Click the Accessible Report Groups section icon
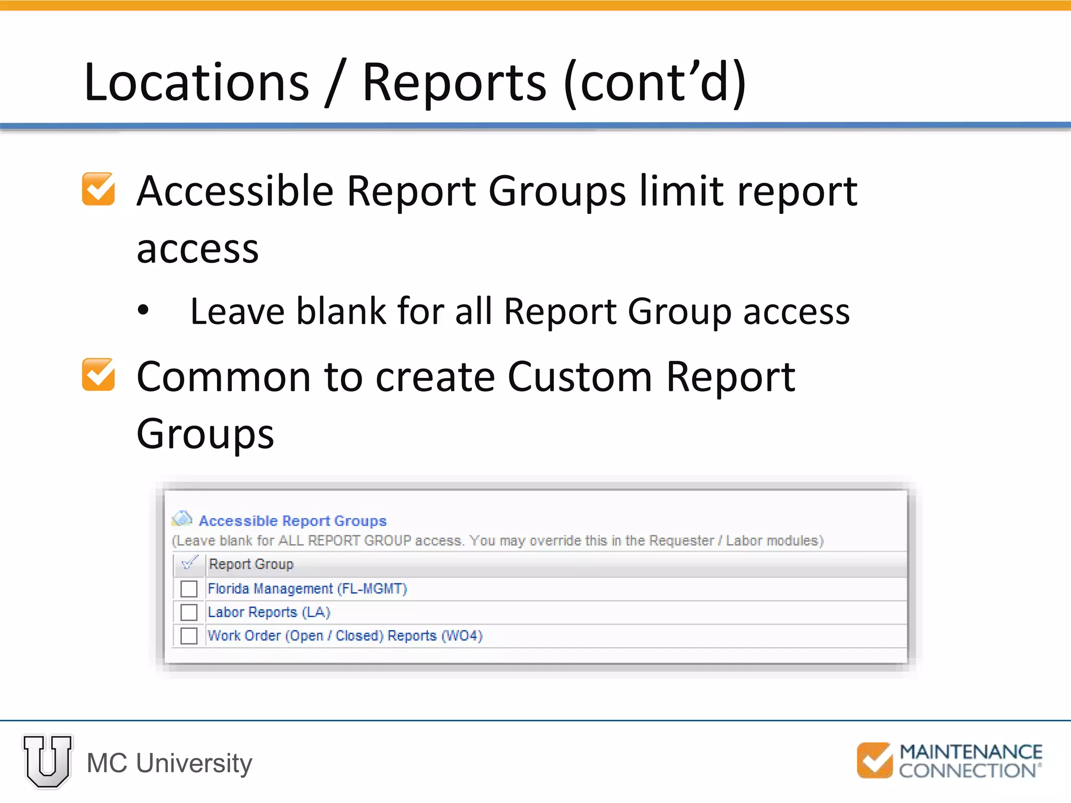 click(182, 519)
